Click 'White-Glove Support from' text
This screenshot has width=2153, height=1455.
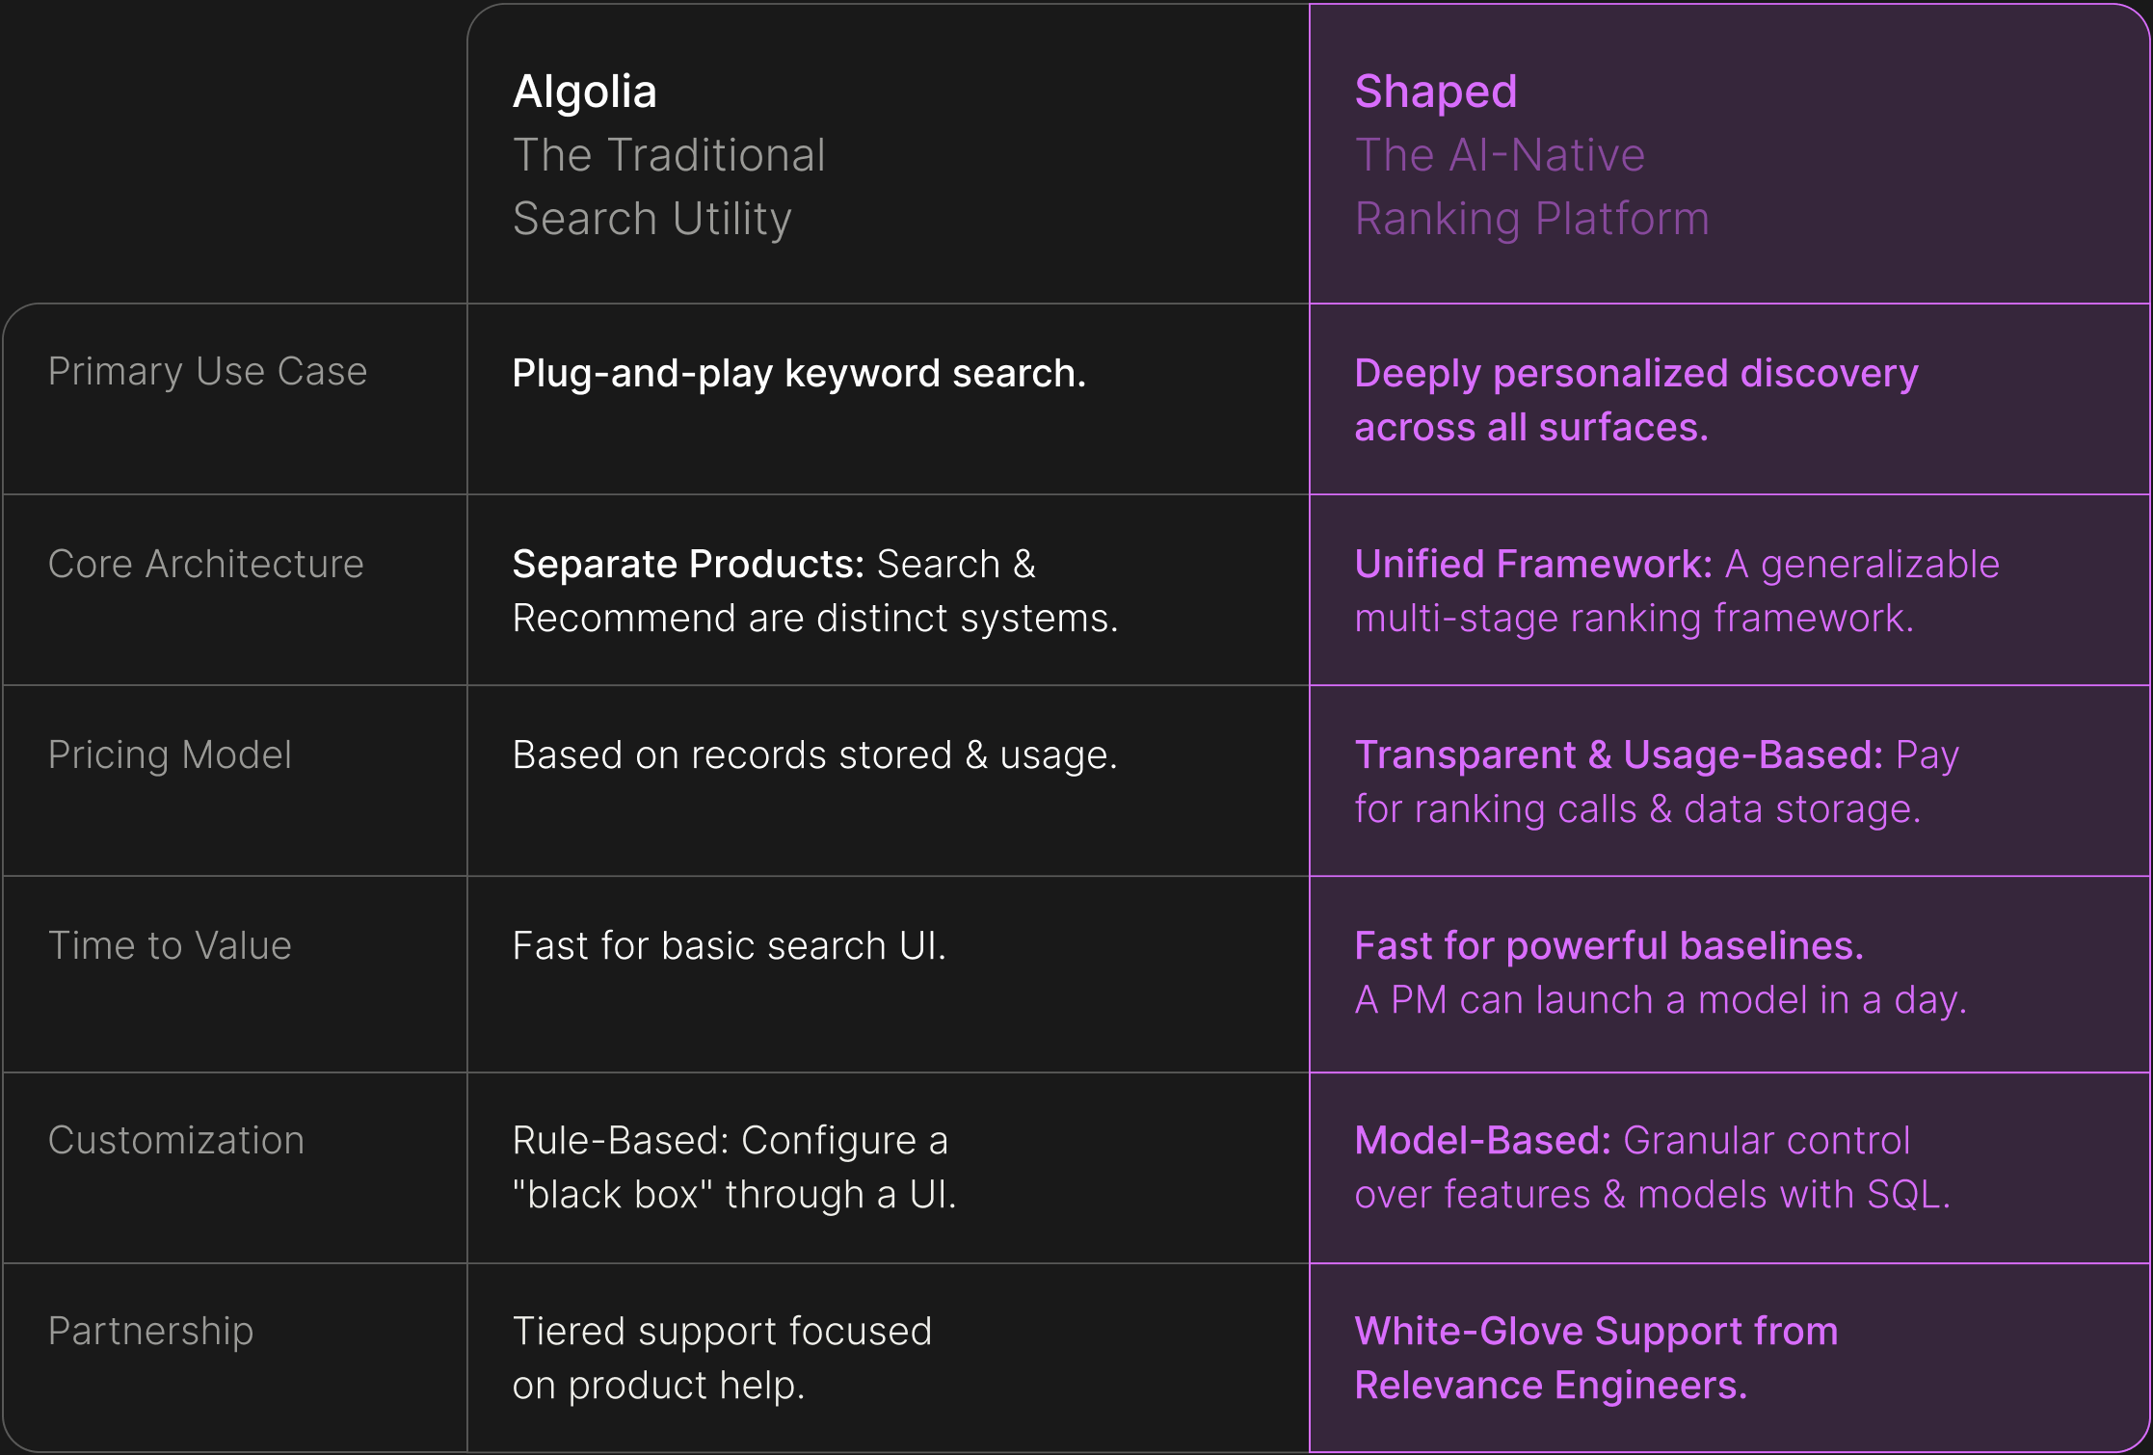click(x=1596, y=1331)
